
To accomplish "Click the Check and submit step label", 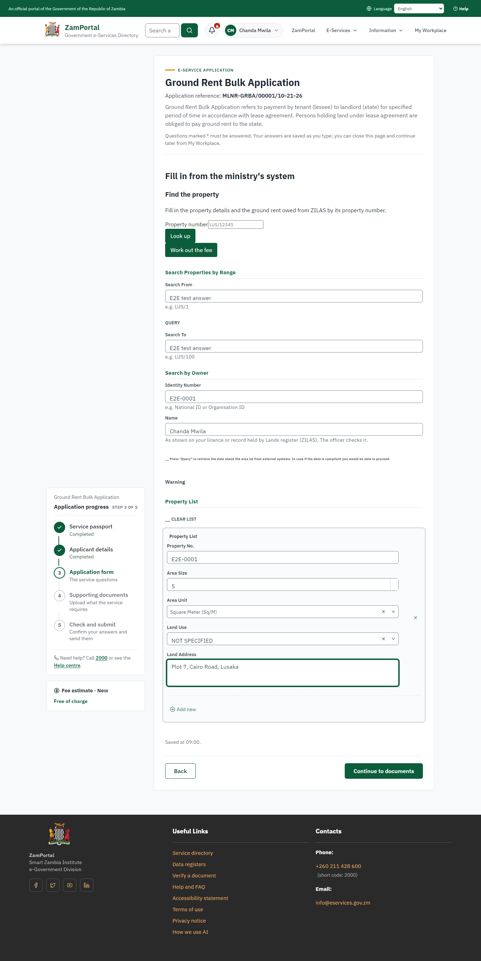I will (x=92, y=624).
